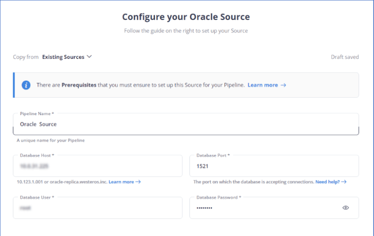Select the Database Port field
Image resolution: width=374 pixels, height=236 pixels.
(274, 166)
